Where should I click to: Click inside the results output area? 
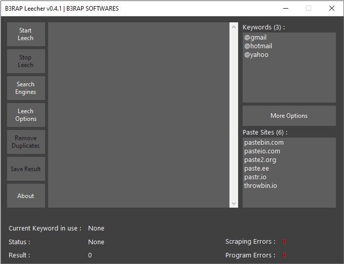point(139,115)
